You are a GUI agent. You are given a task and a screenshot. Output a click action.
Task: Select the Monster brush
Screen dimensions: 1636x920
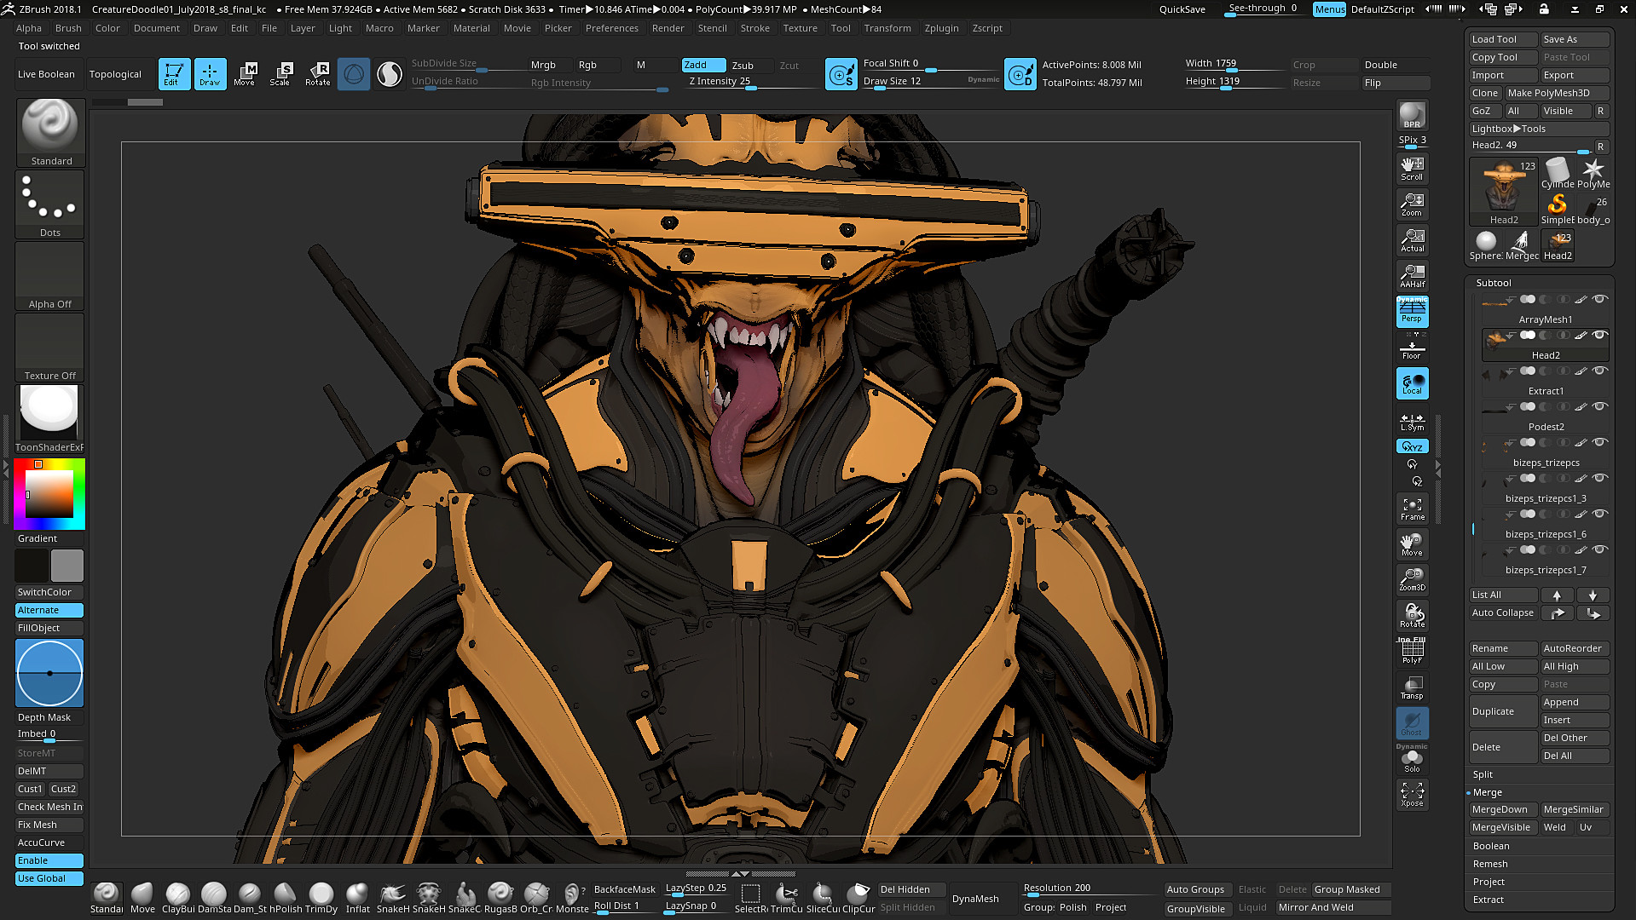tap(572, 898)
